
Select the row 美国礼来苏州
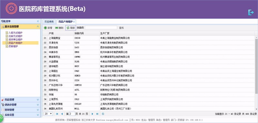tap(149, 109)
